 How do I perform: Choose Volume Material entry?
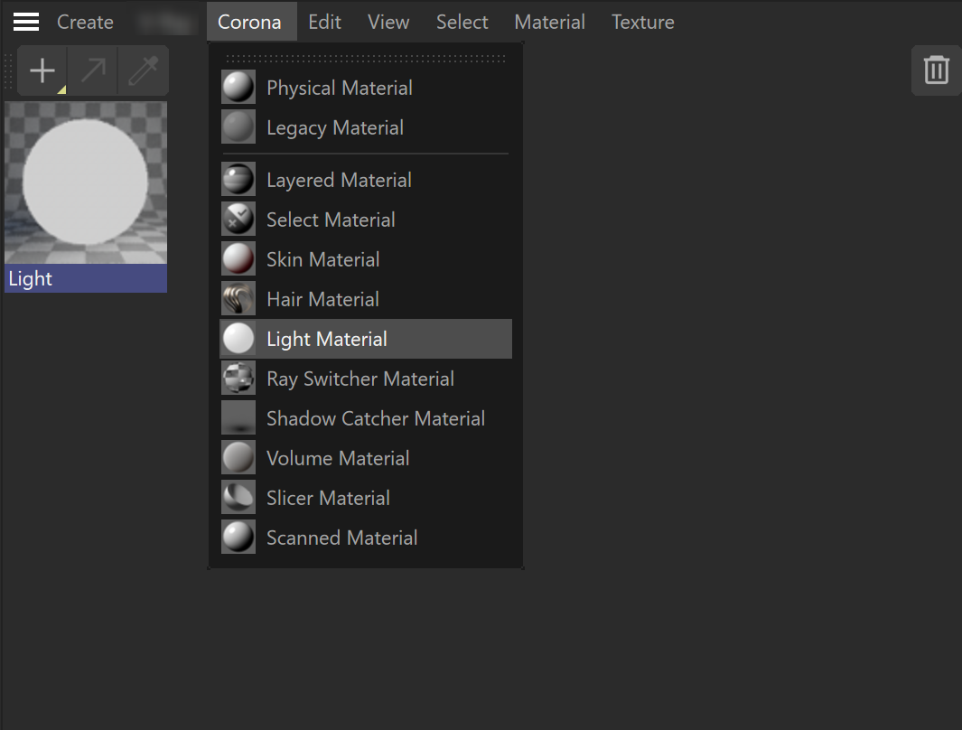(x=366, y=458)
